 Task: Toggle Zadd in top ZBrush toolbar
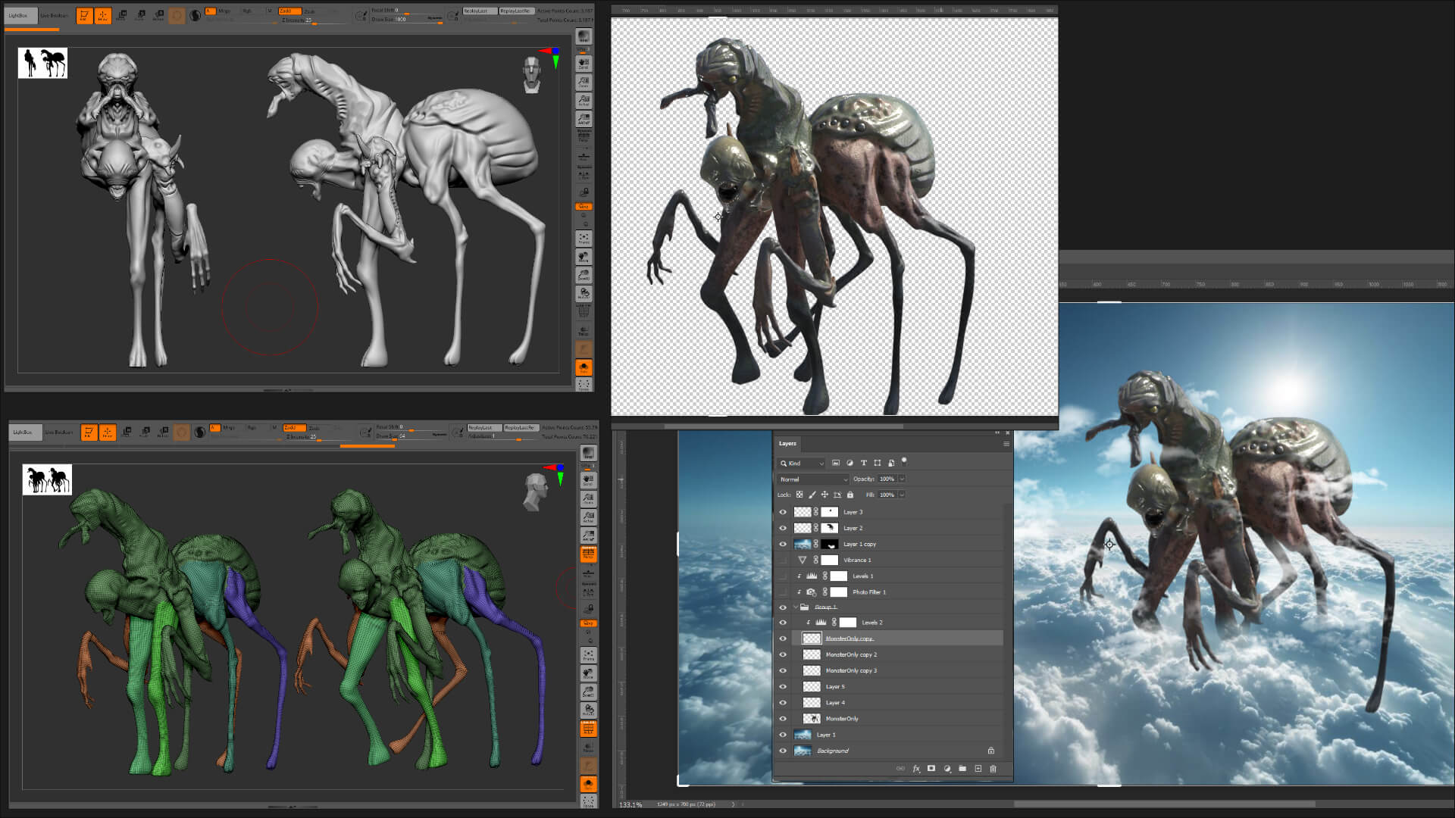[289, 11]
